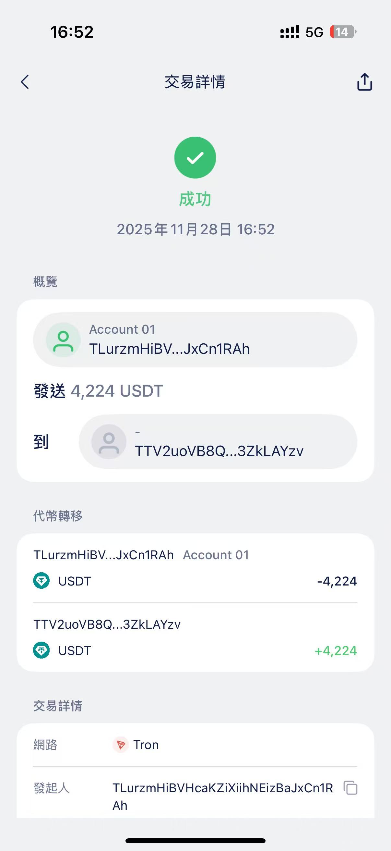Tap the green +4,224 amount
391x851 pixels.
tap(336, 650)
